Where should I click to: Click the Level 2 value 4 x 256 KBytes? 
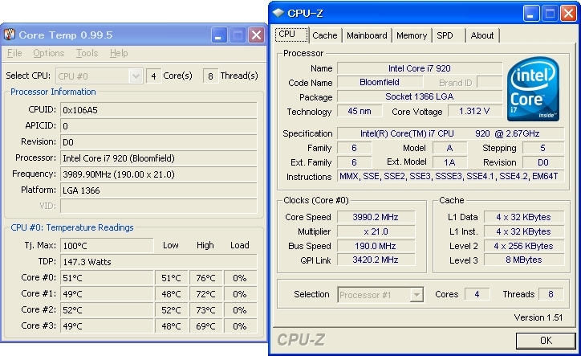(524, 246)
